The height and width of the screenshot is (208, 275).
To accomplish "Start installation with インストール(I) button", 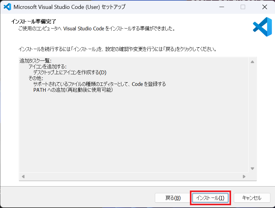I will click(210, 198).
